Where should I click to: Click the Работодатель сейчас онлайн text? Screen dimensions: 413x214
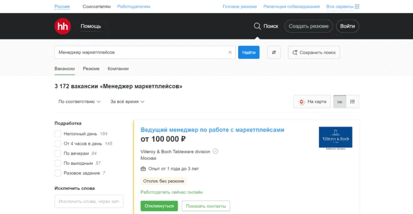click(171, 192)
